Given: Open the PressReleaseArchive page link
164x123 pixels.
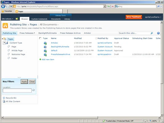Looking at the screenshot, I should [x=60, y=54].
